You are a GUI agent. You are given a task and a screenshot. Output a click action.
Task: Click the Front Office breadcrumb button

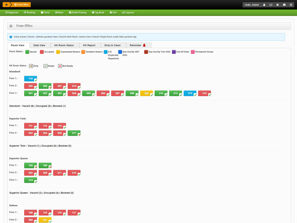tap(22, 4)
